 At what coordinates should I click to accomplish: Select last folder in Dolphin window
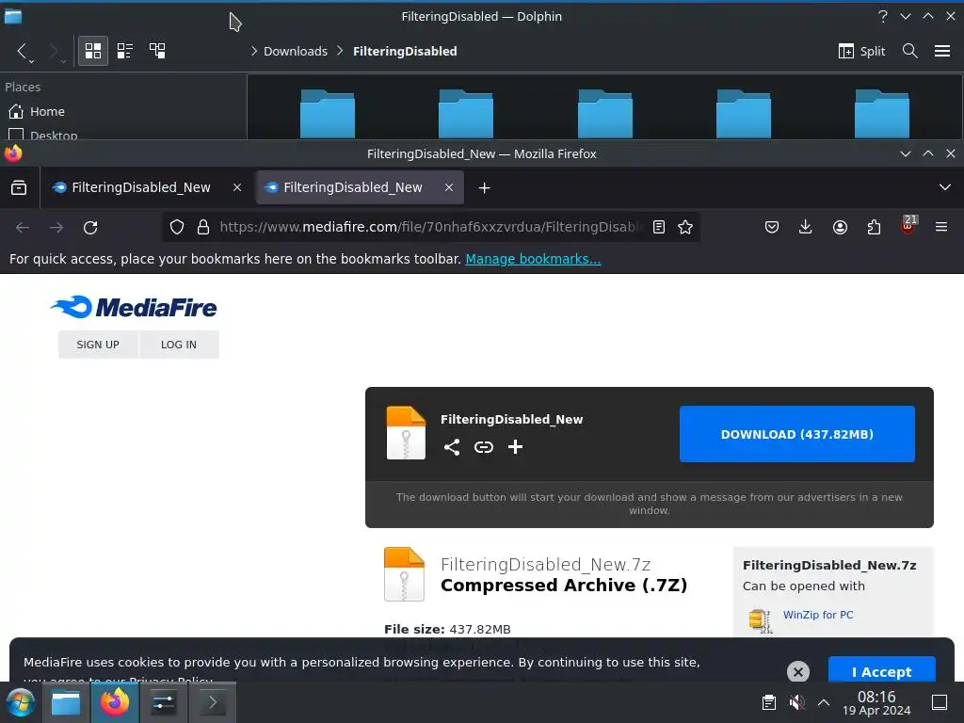pos(882,114)
